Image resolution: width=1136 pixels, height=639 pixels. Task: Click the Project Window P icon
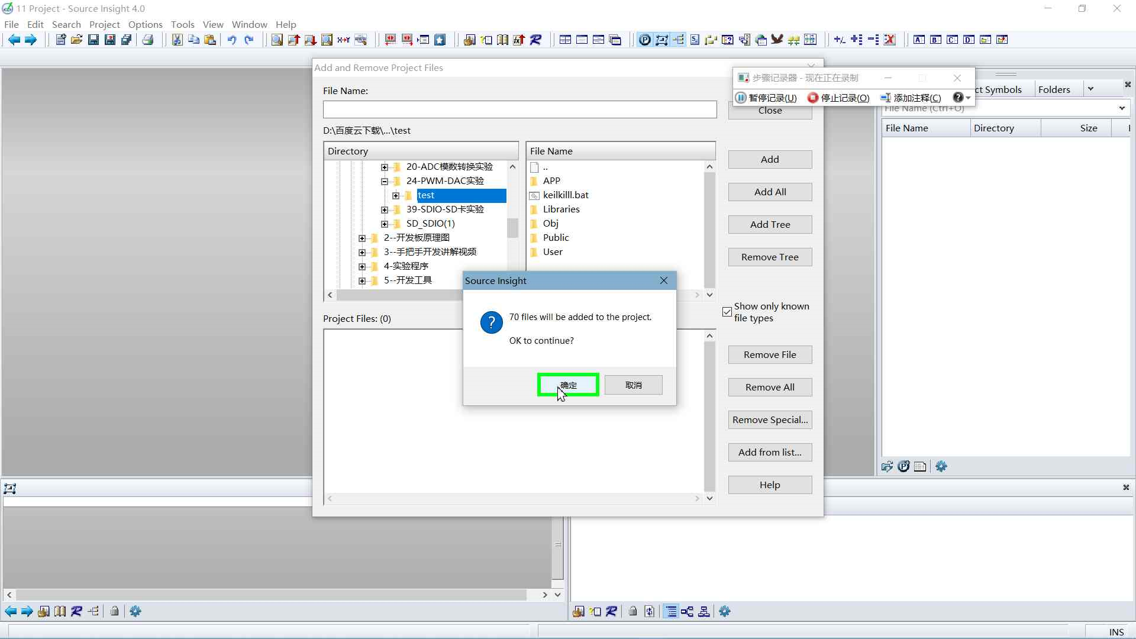pyautogui.click(x=645, y=40)
